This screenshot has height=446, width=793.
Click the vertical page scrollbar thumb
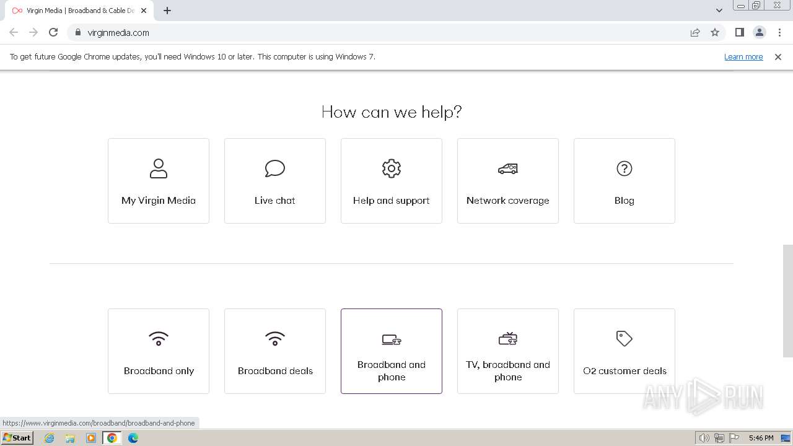click(788, 300)
